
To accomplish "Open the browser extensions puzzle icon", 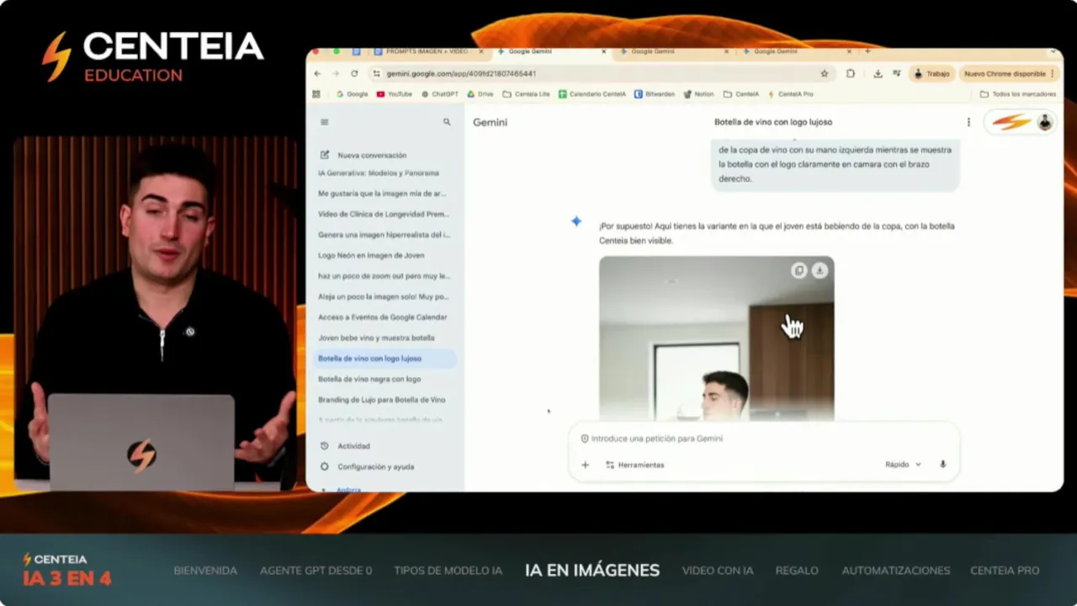I will pos(851,74).
